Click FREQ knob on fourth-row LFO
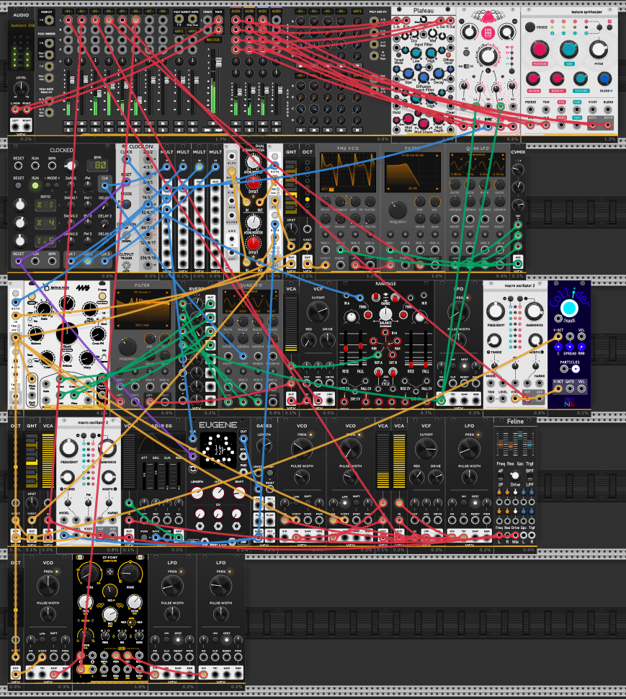The height and width of the screenshot is (699, 626). [x=469, y=448]
